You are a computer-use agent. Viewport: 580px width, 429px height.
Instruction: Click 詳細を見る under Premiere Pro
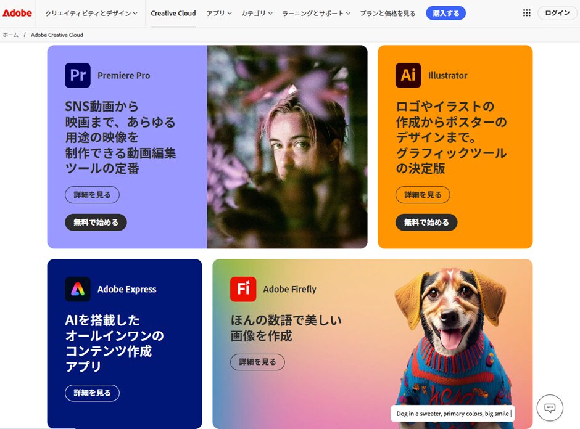click(x=92, y=195)
